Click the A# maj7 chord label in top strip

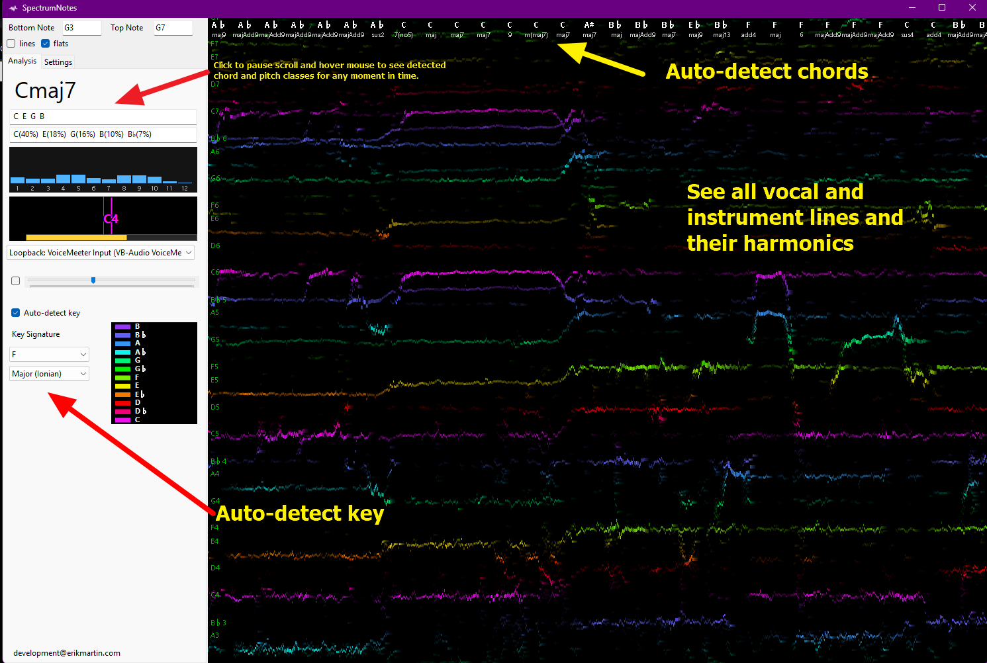589,30
